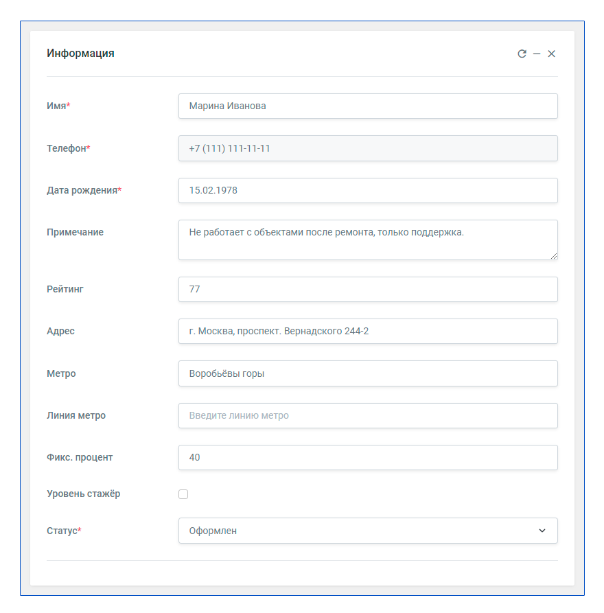Focus the Рейтинг field showing 77
Viewport: 604px width, 613px height.
pos(368,289)
